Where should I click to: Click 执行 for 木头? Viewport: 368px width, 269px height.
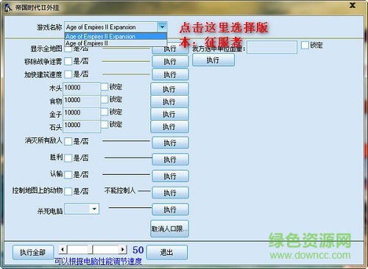(x=169, y=89)
